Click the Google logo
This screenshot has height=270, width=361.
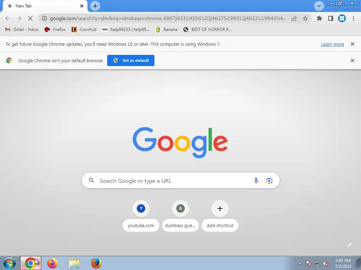point(180,142)
